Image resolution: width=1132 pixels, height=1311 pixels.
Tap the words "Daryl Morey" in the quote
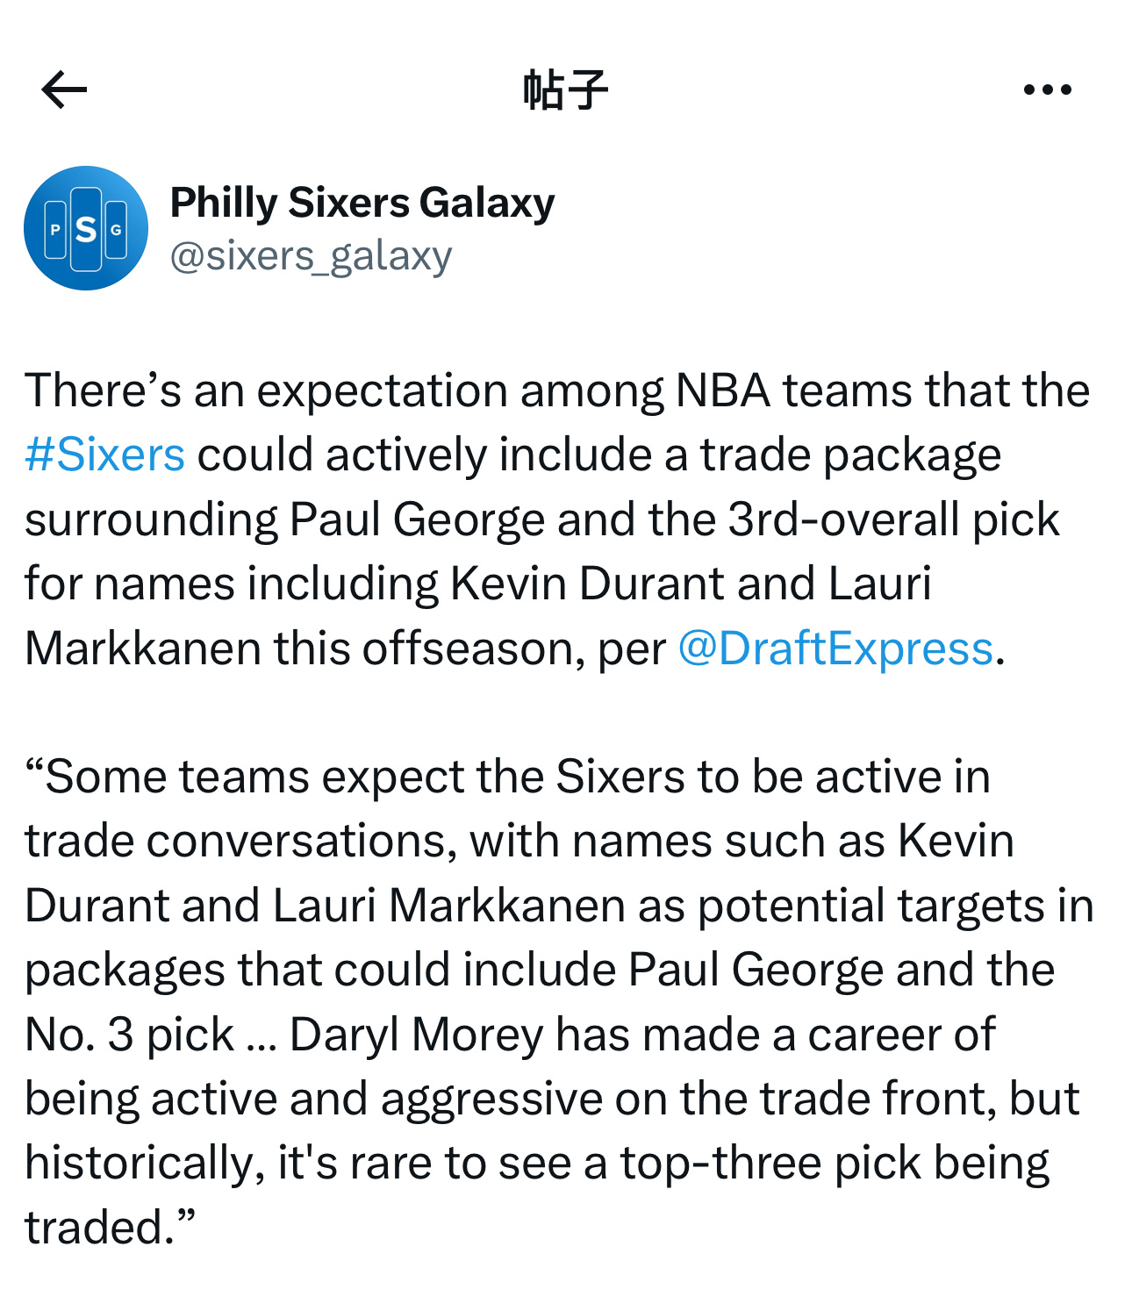(417, 1035)
